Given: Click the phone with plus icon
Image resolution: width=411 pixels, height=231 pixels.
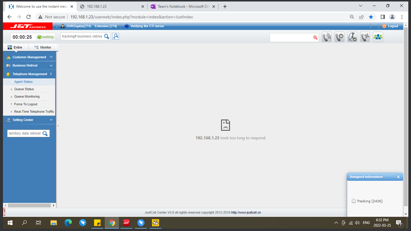Looking at the screenshot, I should [x=365, y=37].
